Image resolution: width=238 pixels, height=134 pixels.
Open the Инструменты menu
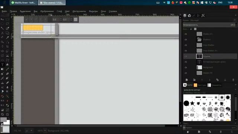[79, 11]
